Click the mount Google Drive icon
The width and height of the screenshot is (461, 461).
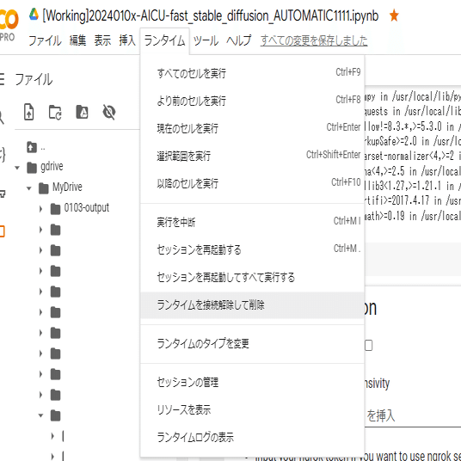click(x=82, y=112)
